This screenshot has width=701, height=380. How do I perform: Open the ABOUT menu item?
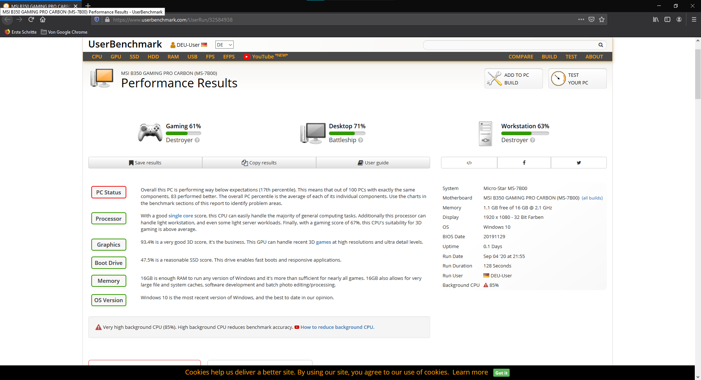coord(594,57)
